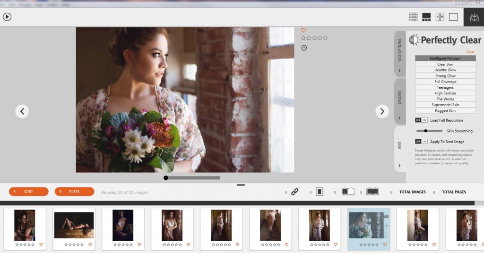Favorite the second thumbnail heart
484x253 pixels.
pyautogui.click(x=90, y=245)
